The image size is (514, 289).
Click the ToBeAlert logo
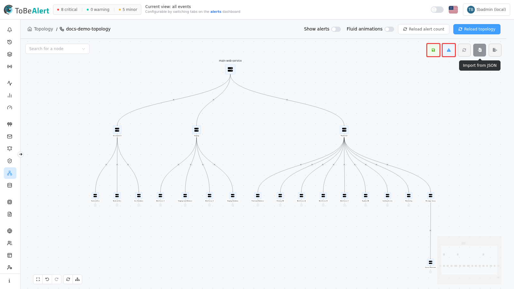(x=27, y=10)
